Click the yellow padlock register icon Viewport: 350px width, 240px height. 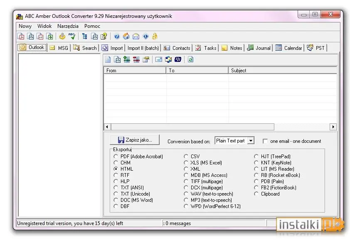(155, 36)
